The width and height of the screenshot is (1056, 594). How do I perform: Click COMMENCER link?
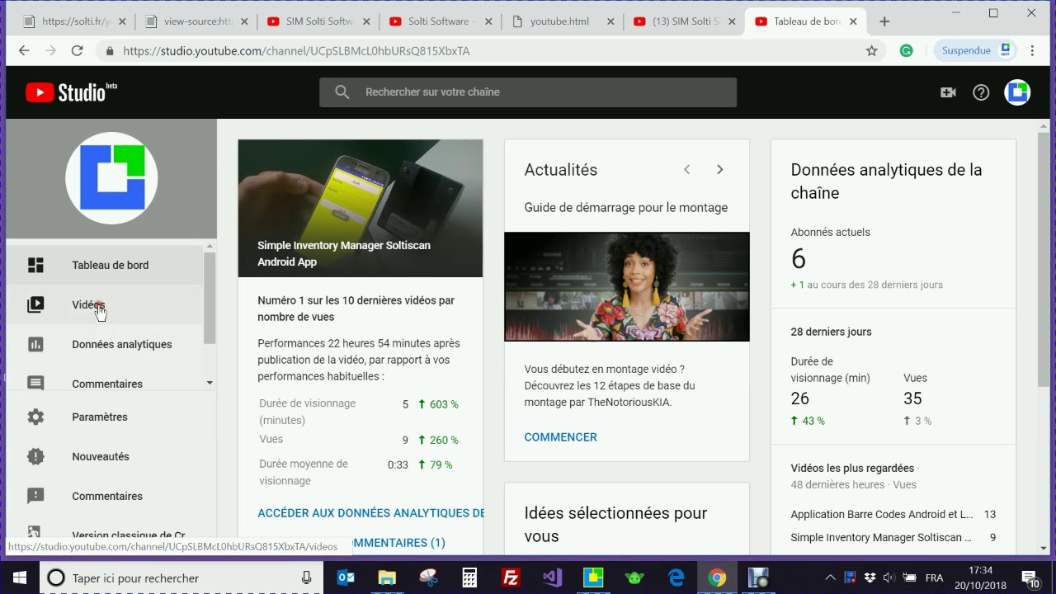click(x=560, y=437)
